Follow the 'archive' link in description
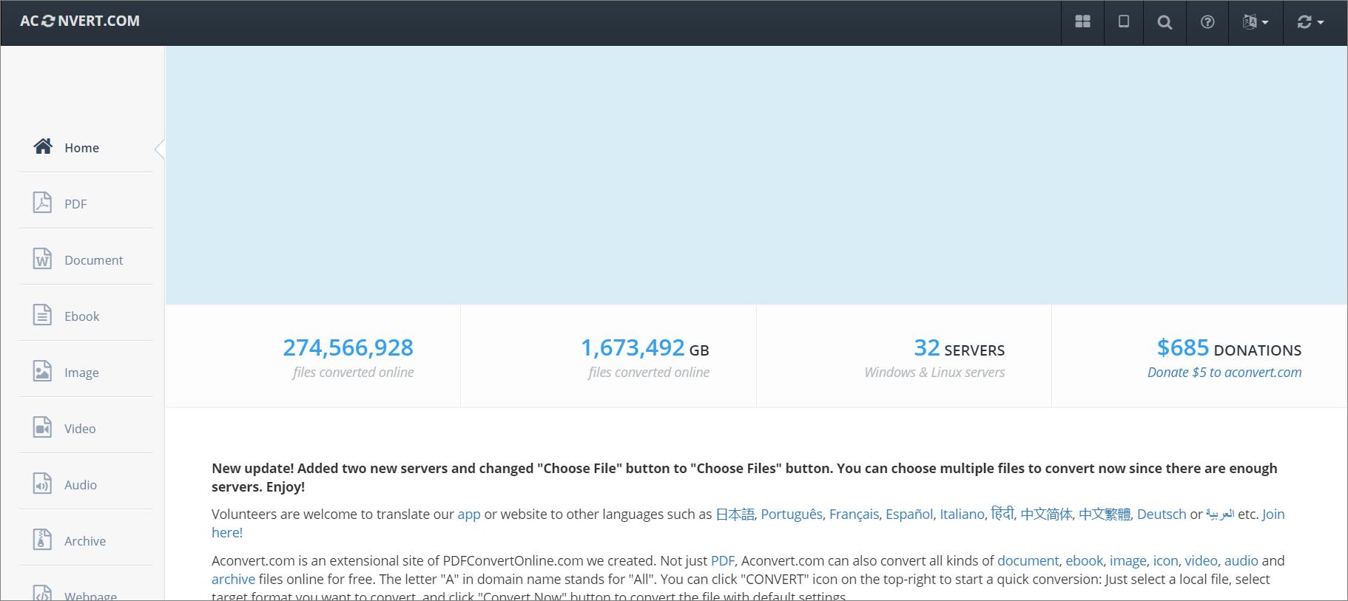This screenshot has width=1348, height=601. pos(233,580)
